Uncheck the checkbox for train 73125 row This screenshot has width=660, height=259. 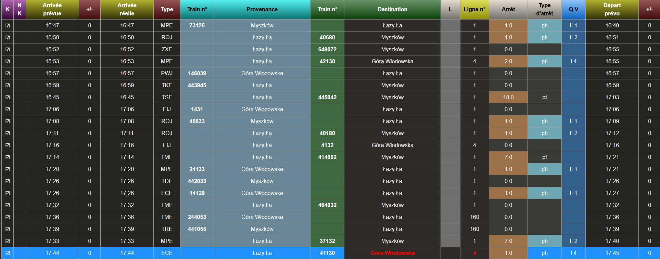tap(8, 26)
